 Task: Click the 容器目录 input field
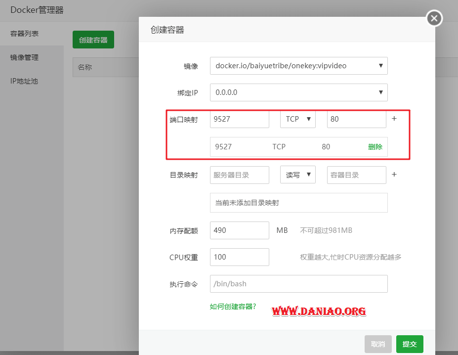tap(356, 175)
